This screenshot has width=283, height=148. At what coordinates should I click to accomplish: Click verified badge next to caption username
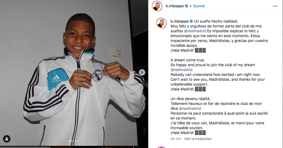(191, 21)
